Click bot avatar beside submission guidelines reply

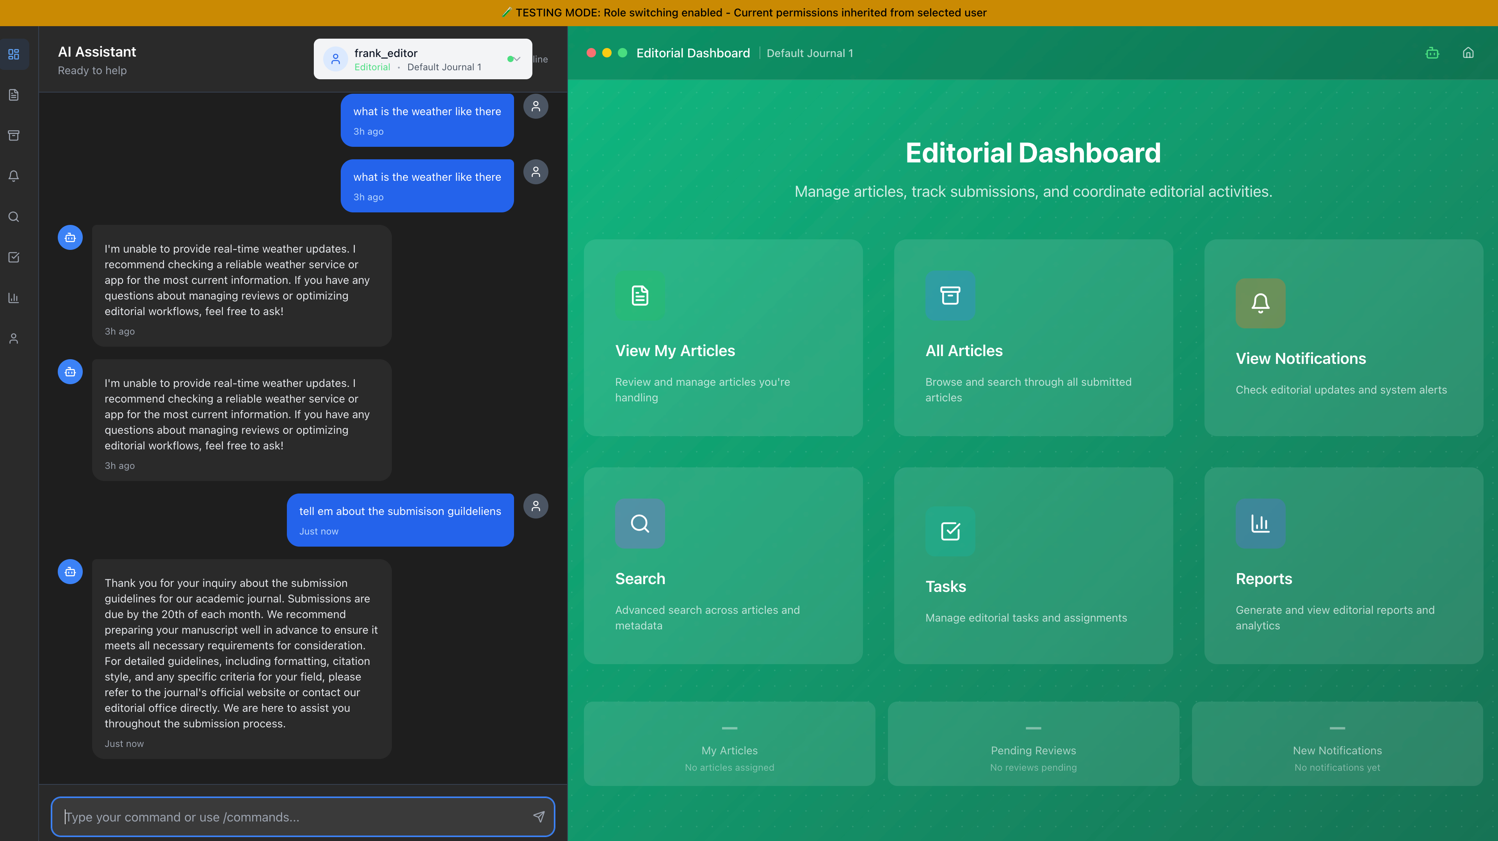point(70,572)
